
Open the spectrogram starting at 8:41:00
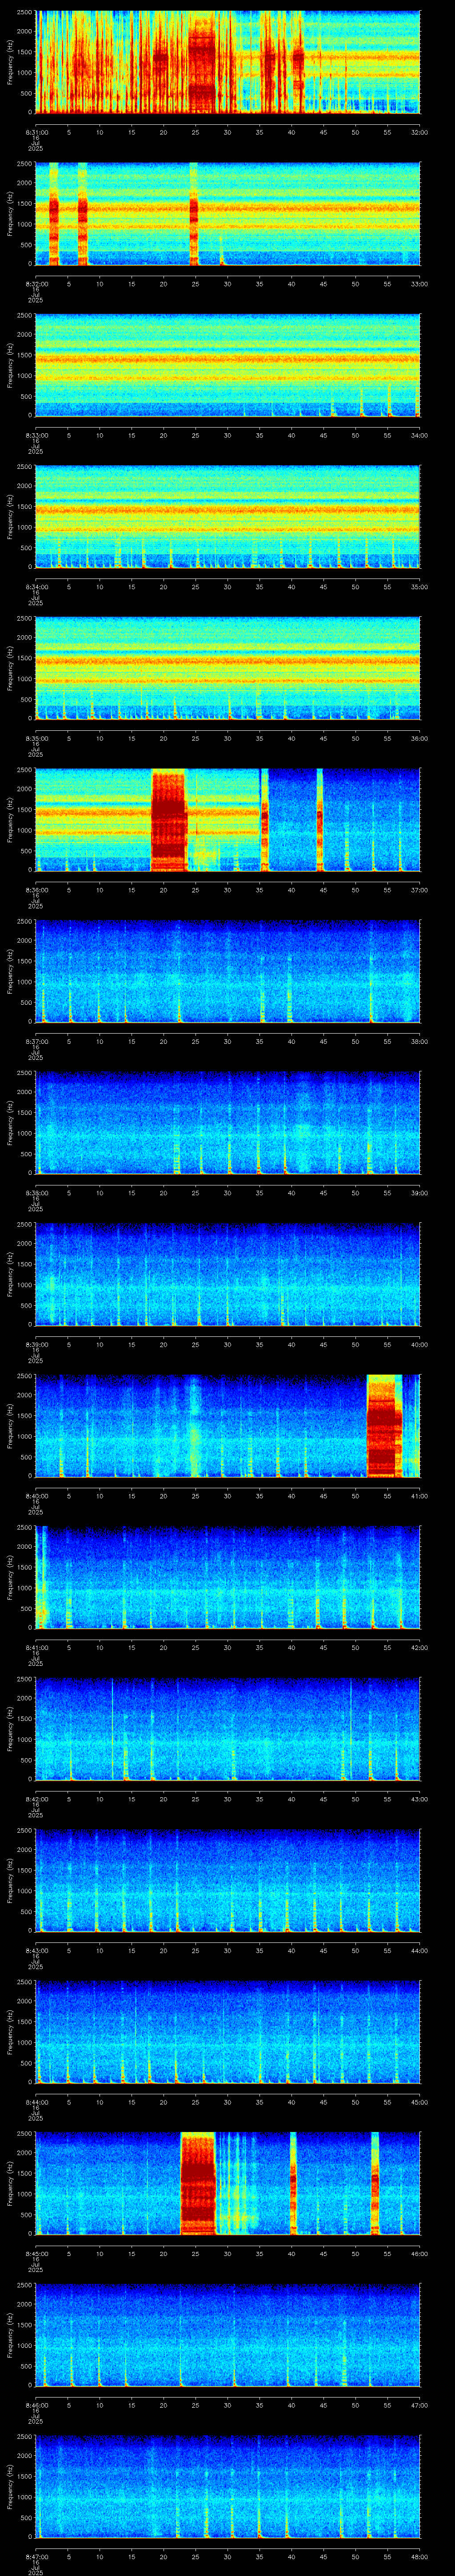(227, 1578)
